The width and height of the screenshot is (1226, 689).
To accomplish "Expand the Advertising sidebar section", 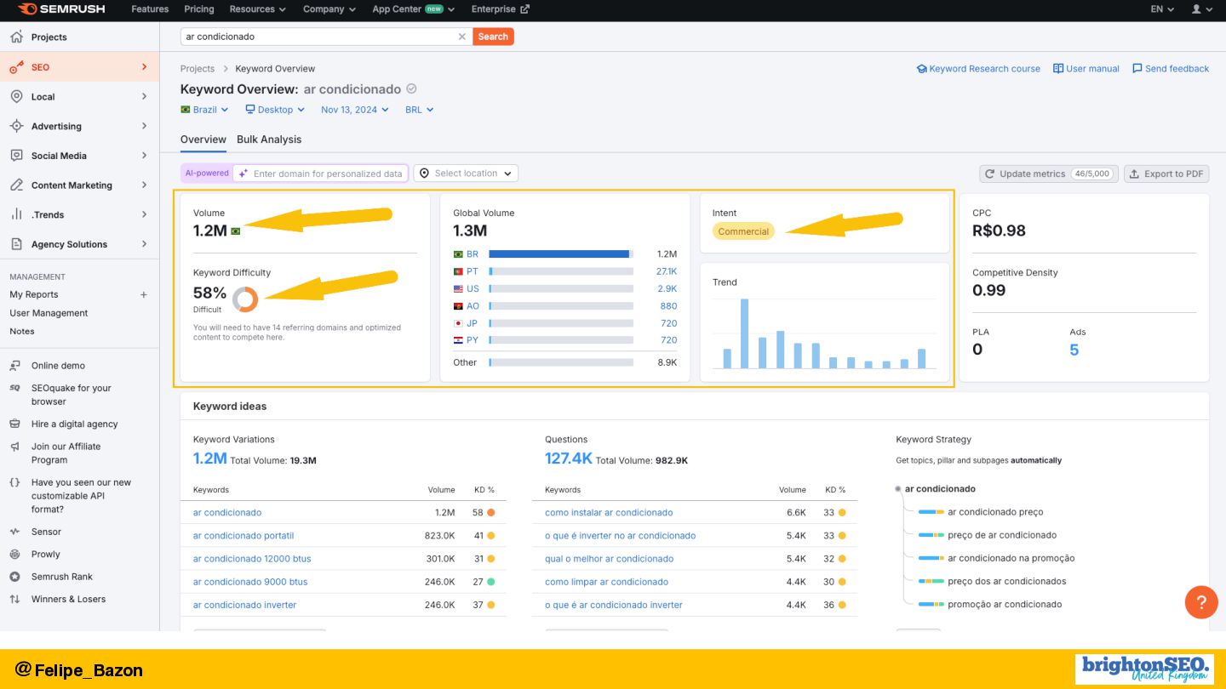I will [79, 126].
